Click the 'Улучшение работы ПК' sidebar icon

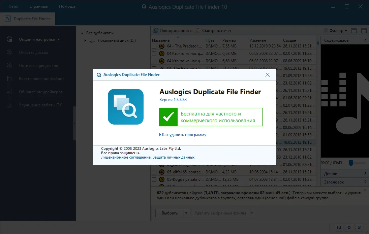pos(9,105)
